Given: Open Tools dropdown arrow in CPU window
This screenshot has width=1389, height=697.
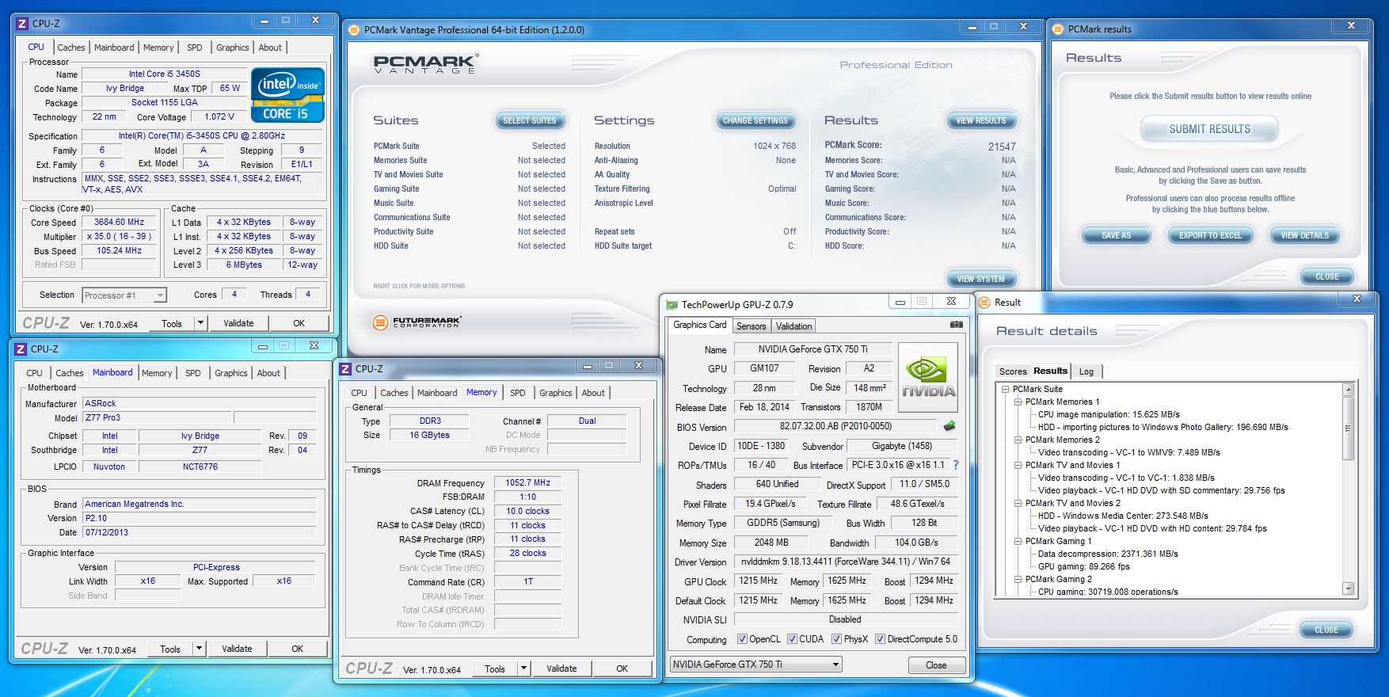Looking at the screenshot, I should [x=200, y=323].
